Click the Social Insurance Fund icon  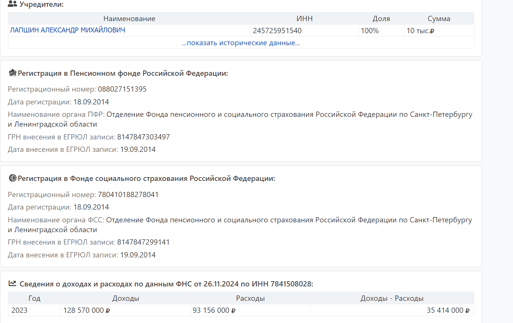click(x=12, y=178)
